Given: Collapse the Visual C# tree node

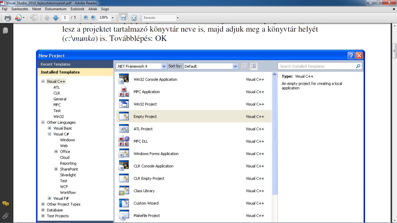Looking at the screenshot, I should tap(49, 134).
